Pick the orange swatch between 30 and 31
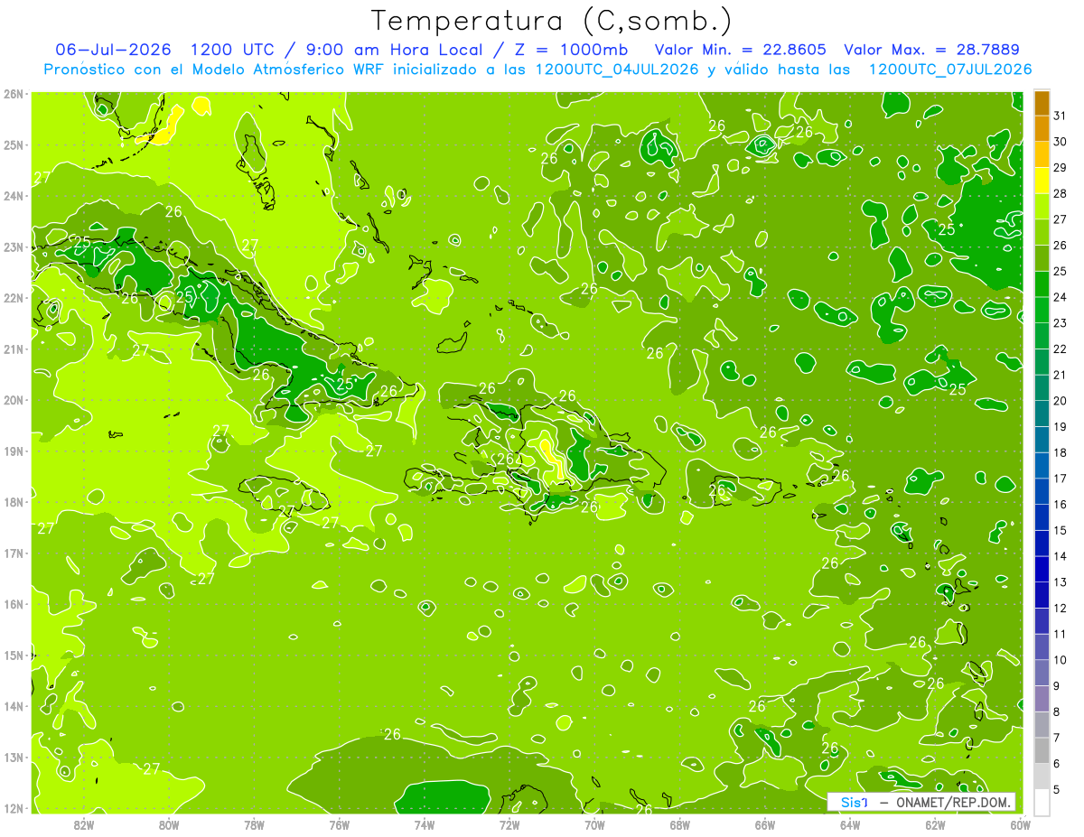The width and height of the screenshot is (1084, 837). [x=1042, y=128]
